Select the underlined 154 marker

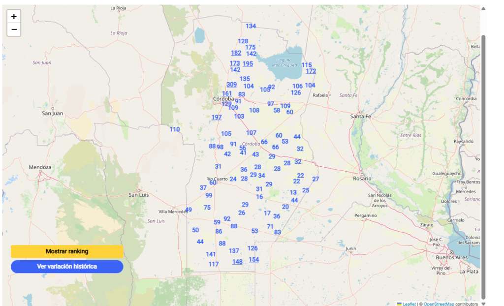[x=253, y=259]
